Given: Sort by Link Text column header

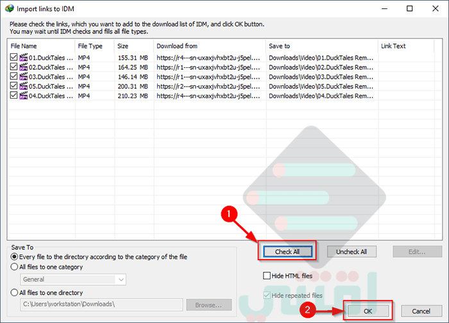Looking at the screenshot, I should [406, 46].
